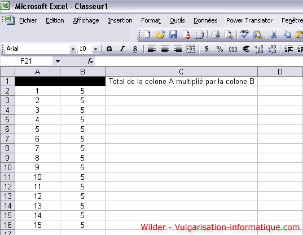Open Excel workbook control icon beside Fichier
Image resolution: width=303 pixels, height=235 pixels.
coord(10,20)
